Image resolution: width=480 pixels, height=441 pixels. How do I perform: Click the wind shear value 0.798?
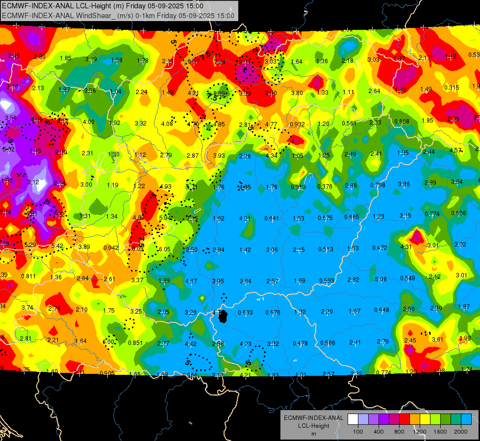pos(378,185)
